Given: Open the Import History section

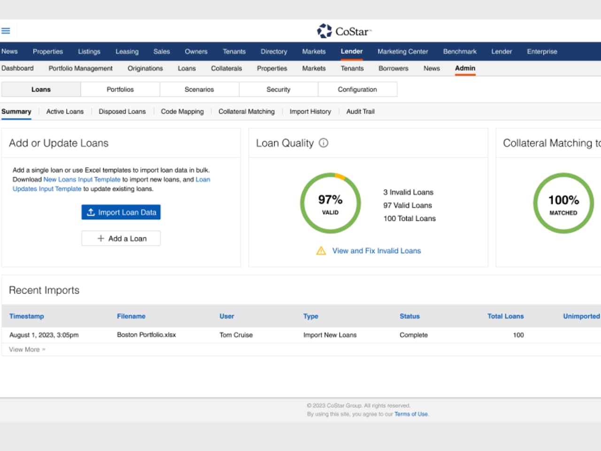Looking at the screenshot, I should [x=310, y=111].
